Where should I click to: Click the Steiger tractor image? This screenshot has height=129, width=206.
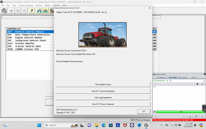[x=103, y=35]
